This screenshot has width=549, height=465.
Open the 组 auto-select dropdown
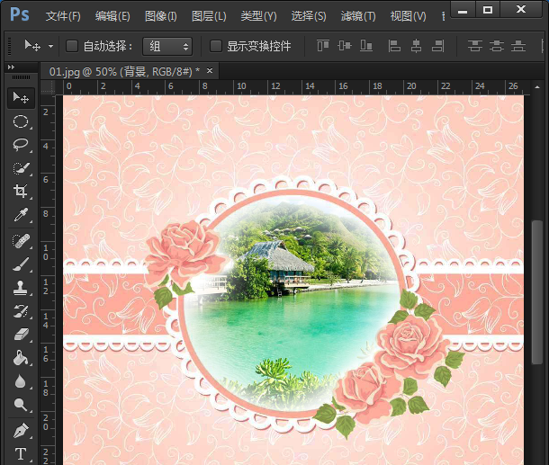(167, 46)
